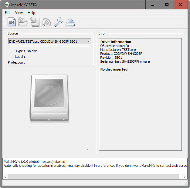Minimize the MakeMKV window
The image size is (190, 188).
153,5
